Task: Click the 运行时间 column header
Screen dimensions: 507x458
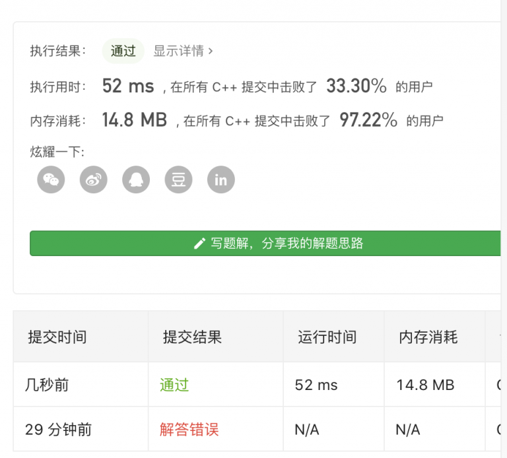Action: click(327, 337)
